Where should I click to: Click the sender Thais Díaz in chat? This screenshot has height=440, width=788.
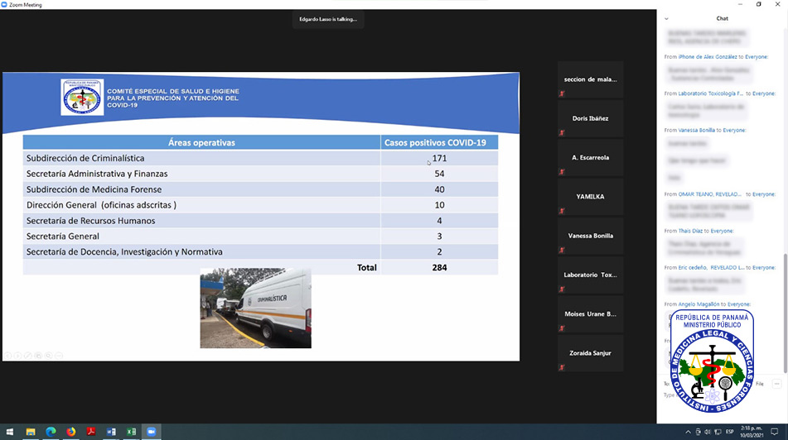coord(690,231)
